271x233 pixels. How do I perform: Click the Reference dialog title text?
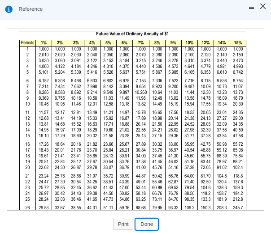pyautogui.click(x=31, y=9)
